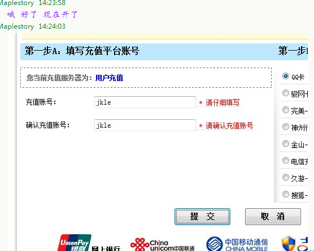Choose the 完美 card radio option
This screenshot has width=314, height=251.
point(286,110)
